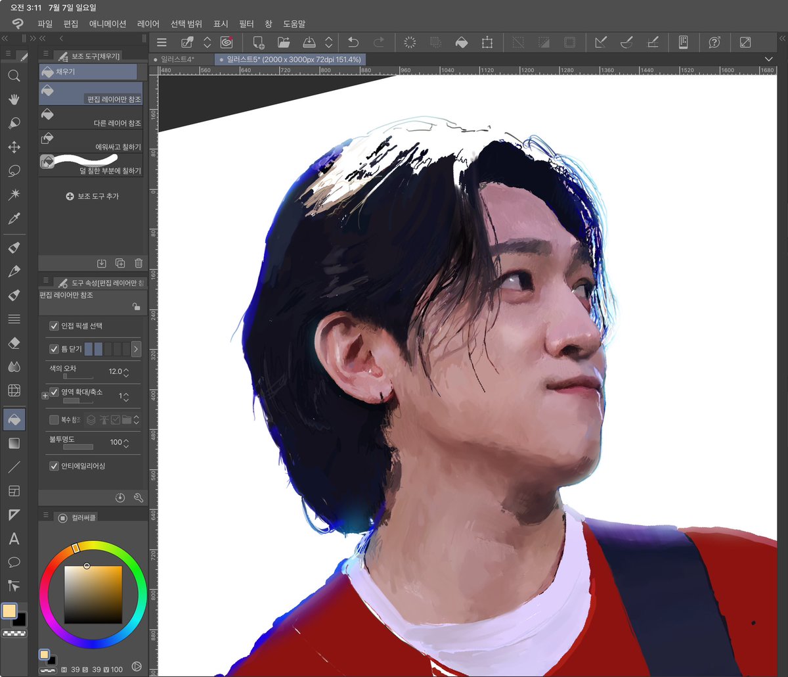The width and height of the screenshot is (788, 677).
Task: Select the Balloon speech bubble tool
Action: pos(14,563)
